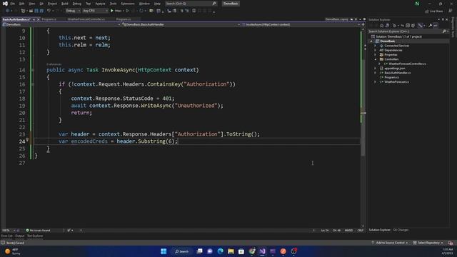Click the Preview Selected Items icon in Solution Explorer
Image resolution: width=457 pixels, height=257 pixels.
435,26
